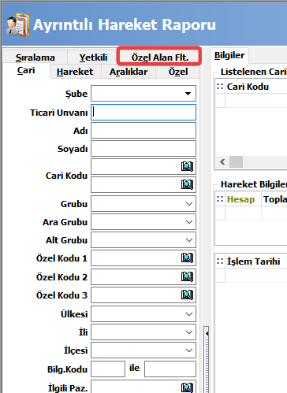Click grid handle beside İşlem Tarihi column
The image size is (287, 393).
click(220, 261)
